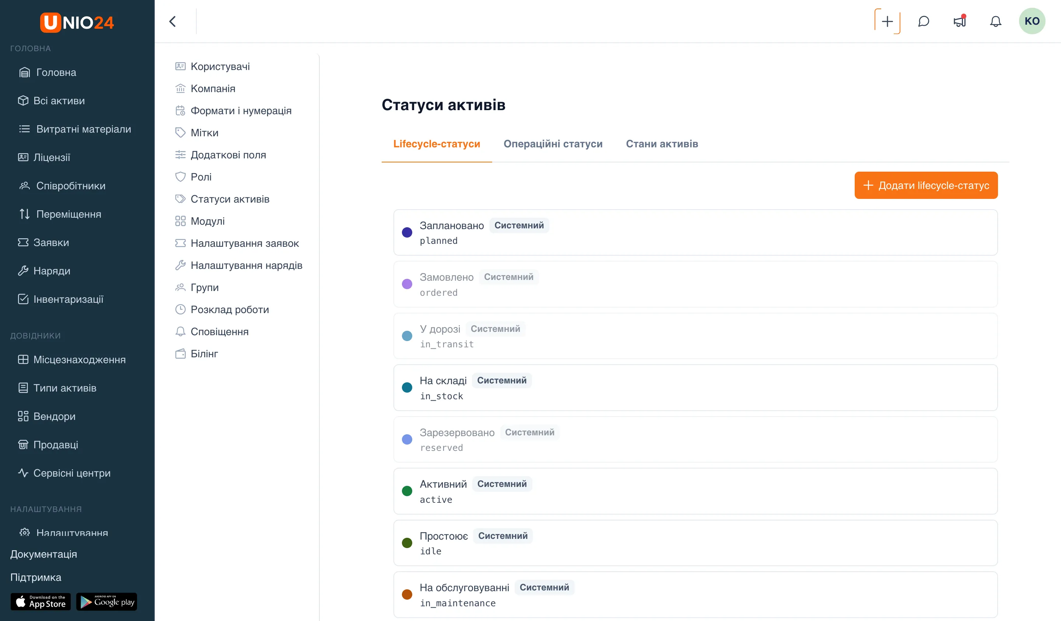Click Додати lifecycle-статус button
Image resolution: width=1061 pixels, height=621 pixels.
click(926, 185)
